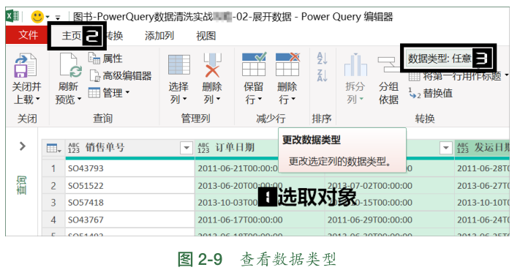Click cell SO43767
Screen dimensions: 520x270
129,220
